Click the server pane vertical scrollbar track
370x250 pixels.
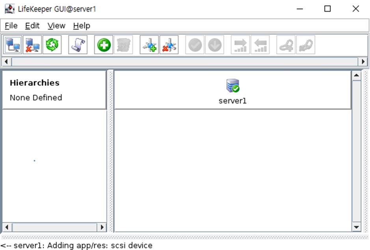pyautogui.click(x=357, y=151)
